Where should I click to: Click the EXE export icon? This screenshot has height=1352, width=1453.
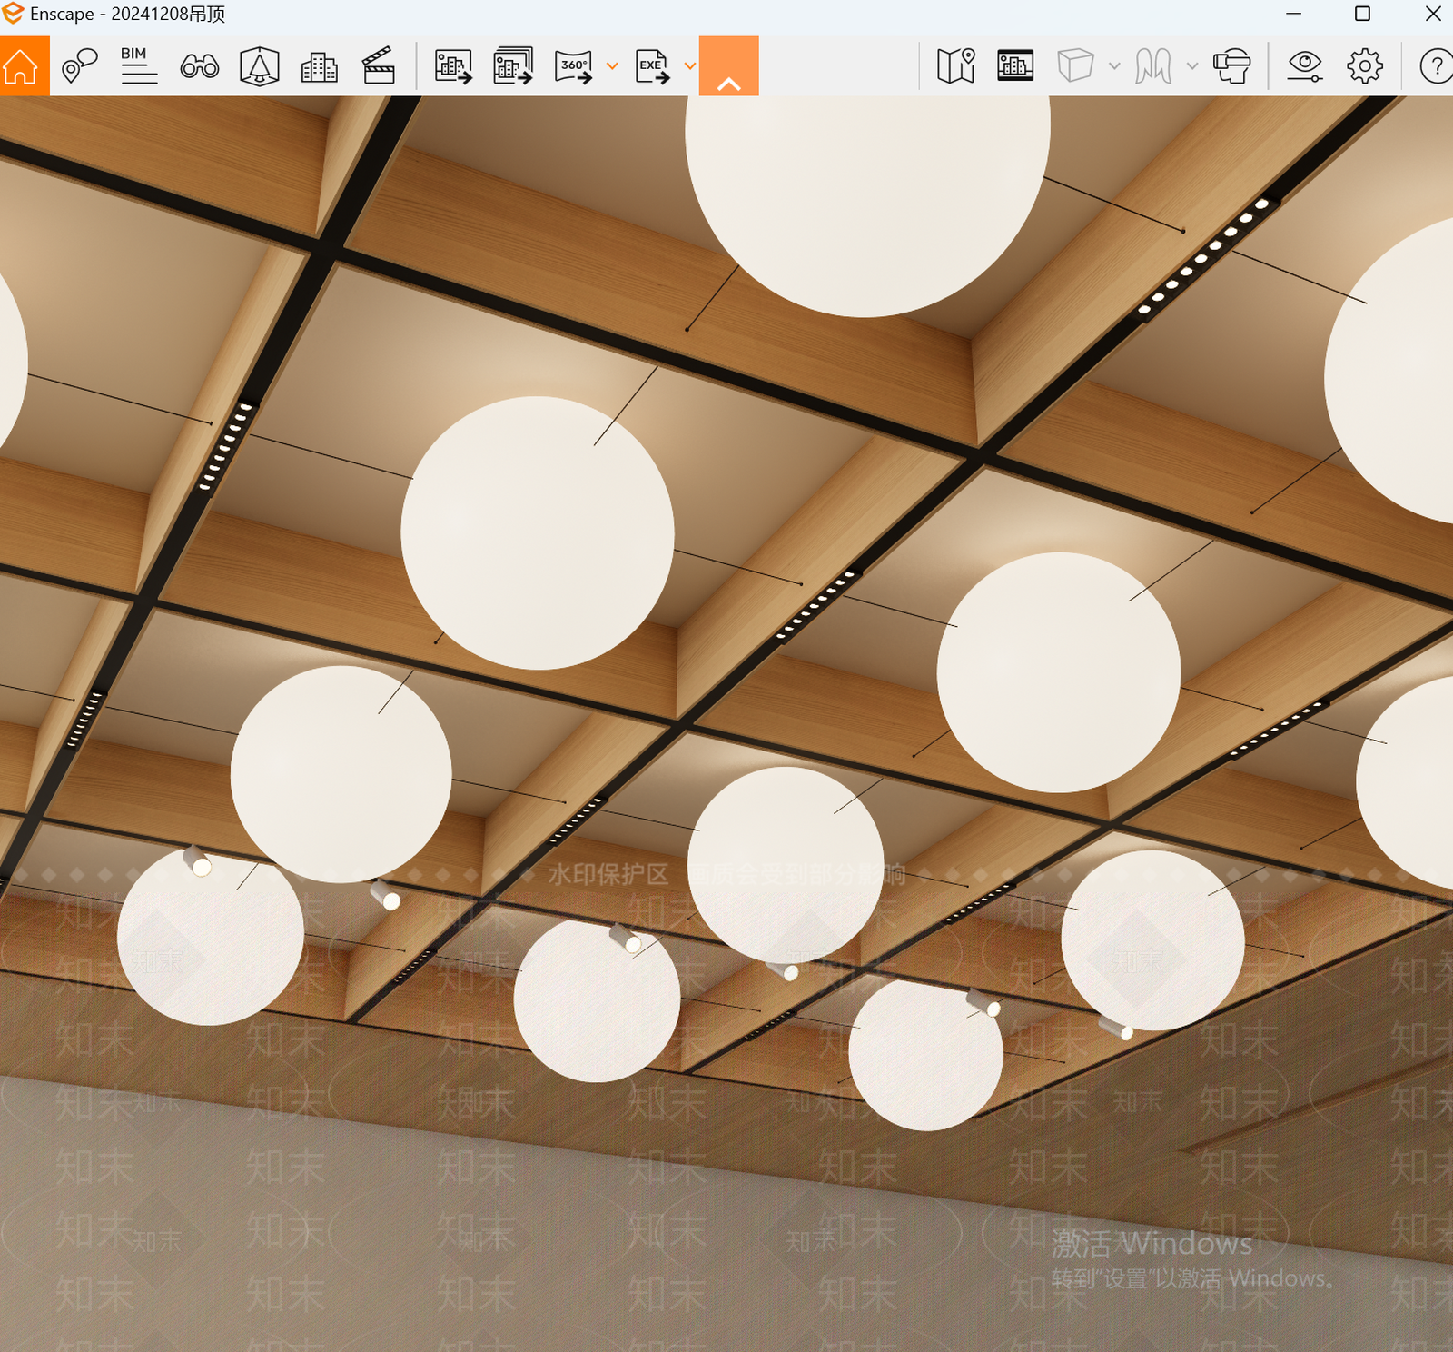653,66
